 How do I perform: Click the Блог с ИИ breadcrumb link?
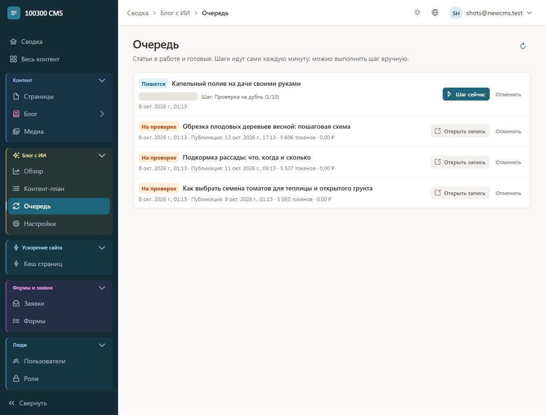point(175,13)
